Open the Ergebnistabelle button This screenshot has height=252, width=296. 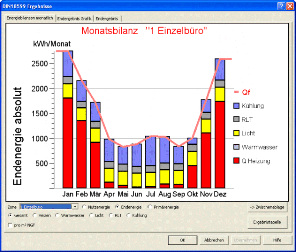coord(267,222)
